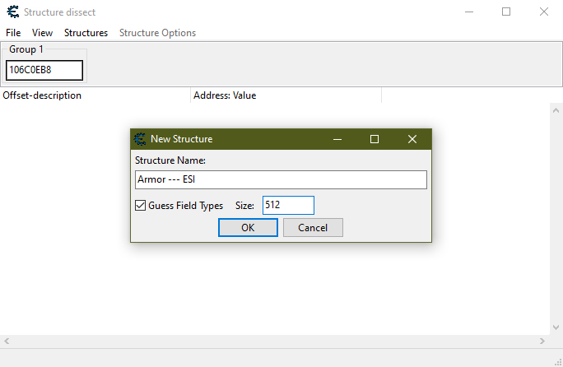Maximize the New Structure dialog

click(x=375, y=139)
